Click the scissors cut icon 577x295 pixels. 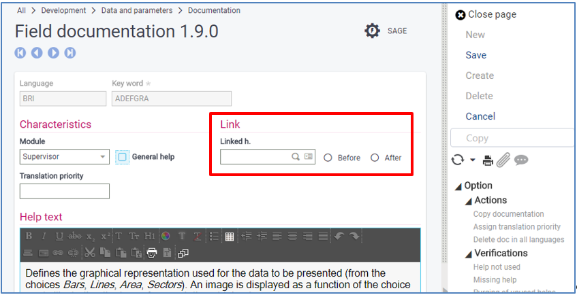[90, 253]
